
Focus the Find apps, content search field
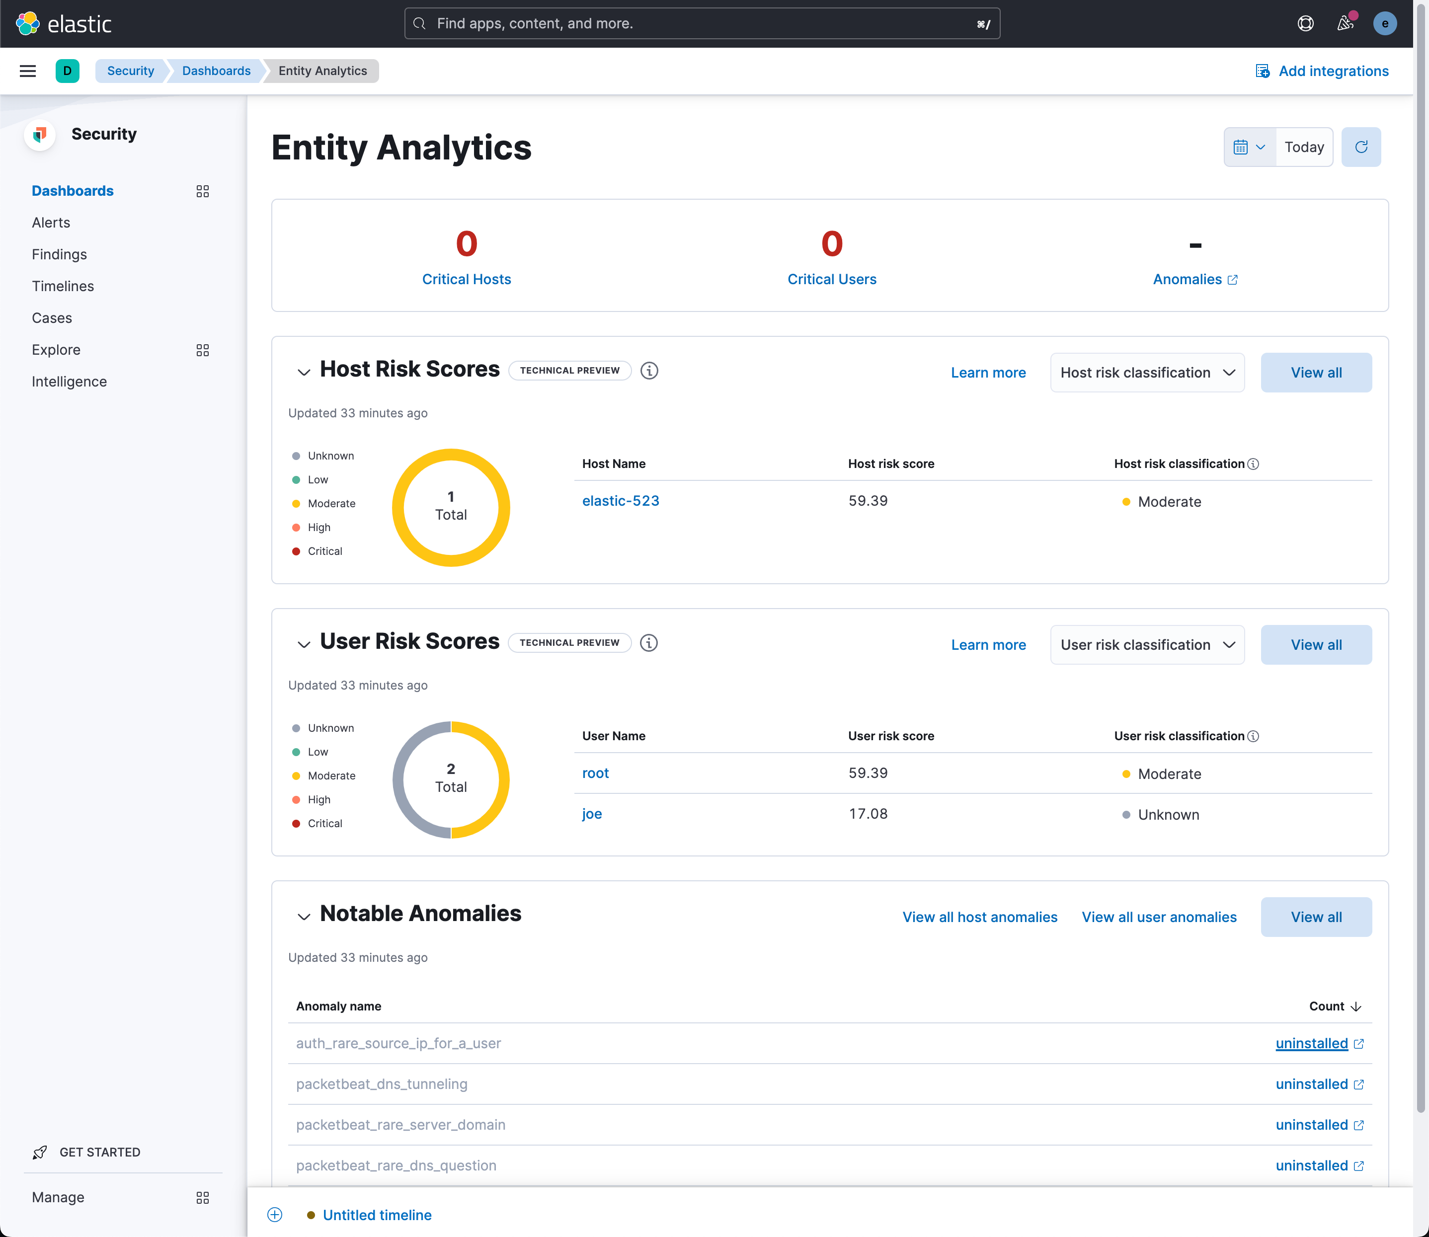[x=702, y=23]
